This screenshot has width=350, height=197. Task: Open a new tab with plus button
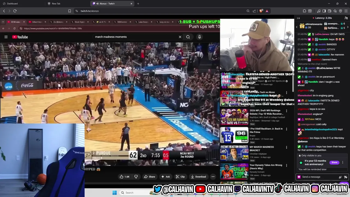(x=138, y=4)
